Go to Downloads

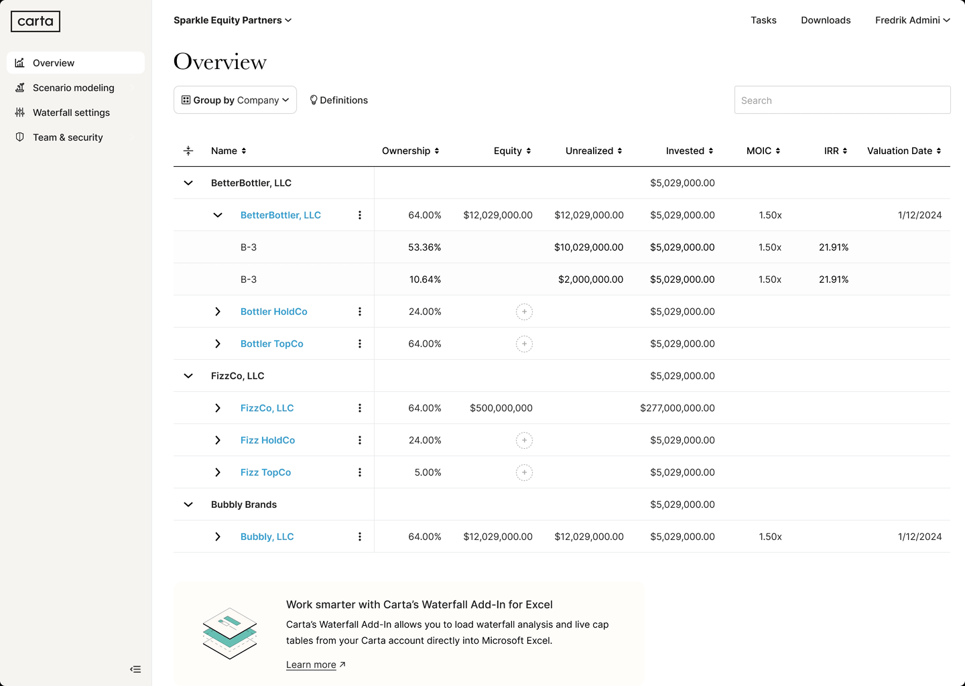tap(826, 20)
